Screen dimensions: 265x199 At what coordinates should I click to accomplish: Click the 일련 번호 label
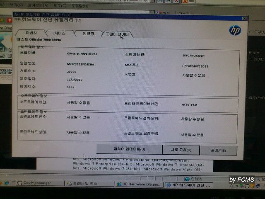point(28,63)
